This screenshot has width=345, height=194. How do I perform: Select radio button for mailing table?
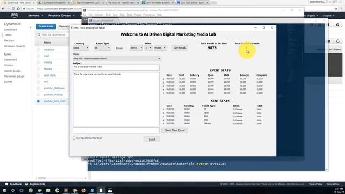(x=38, y=63)
